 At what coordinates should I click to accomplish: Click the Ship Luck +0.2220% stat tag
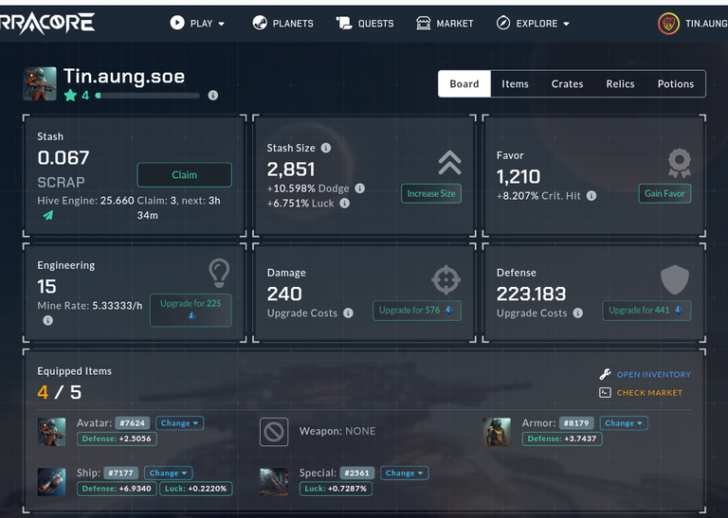tap(196, 489)
